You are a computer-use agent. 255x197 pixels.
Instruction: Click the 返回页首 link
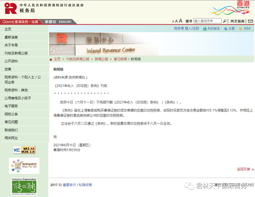[243, 169]
